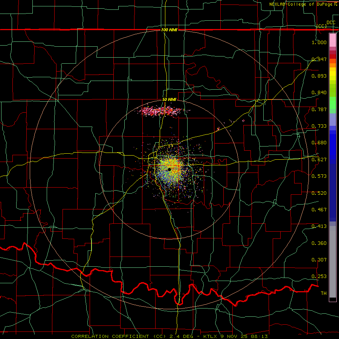Click the black radar site dot
The height and width of the screenshot is (339, 339).
[x=169, y=169]
